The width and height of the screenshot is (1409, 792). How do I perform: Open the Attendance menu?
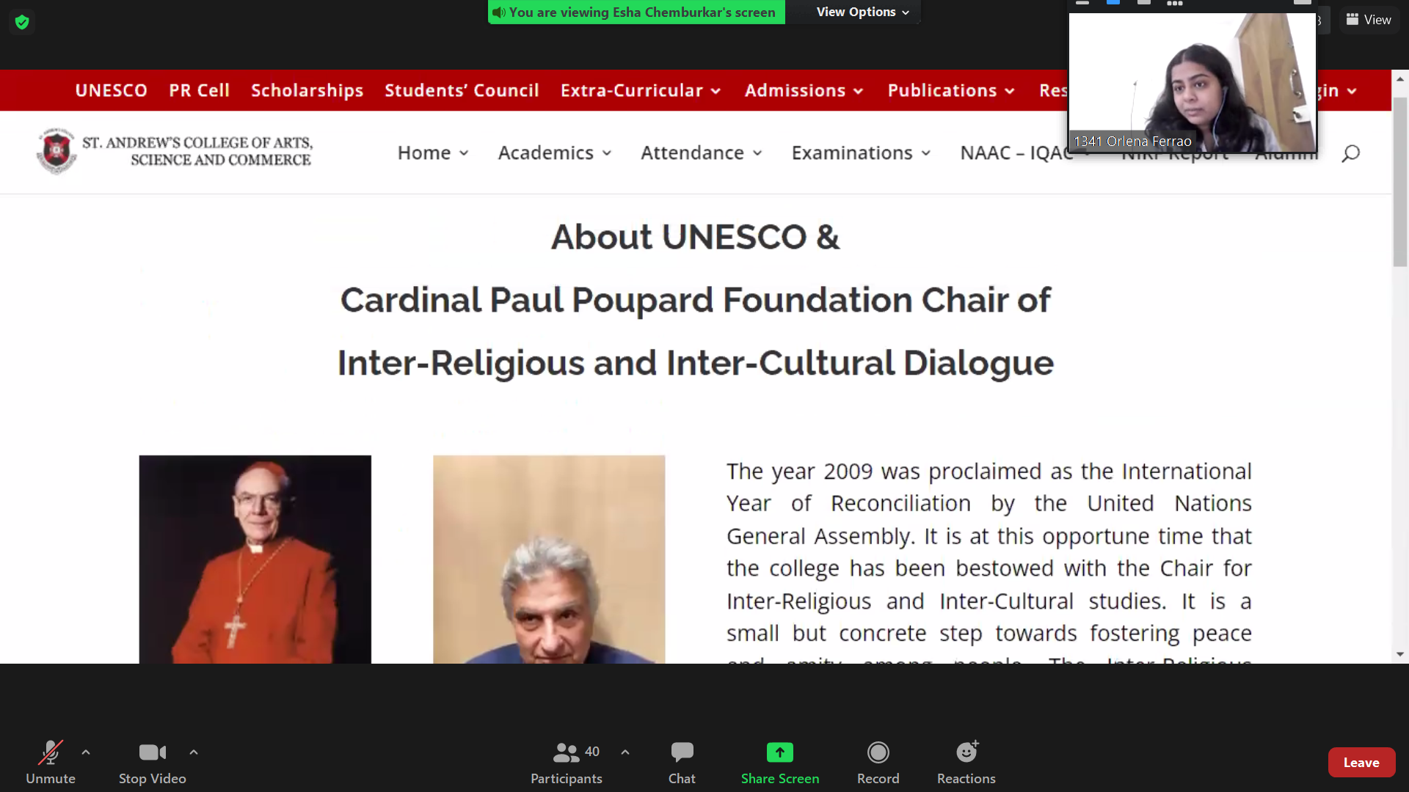point(702,153)
